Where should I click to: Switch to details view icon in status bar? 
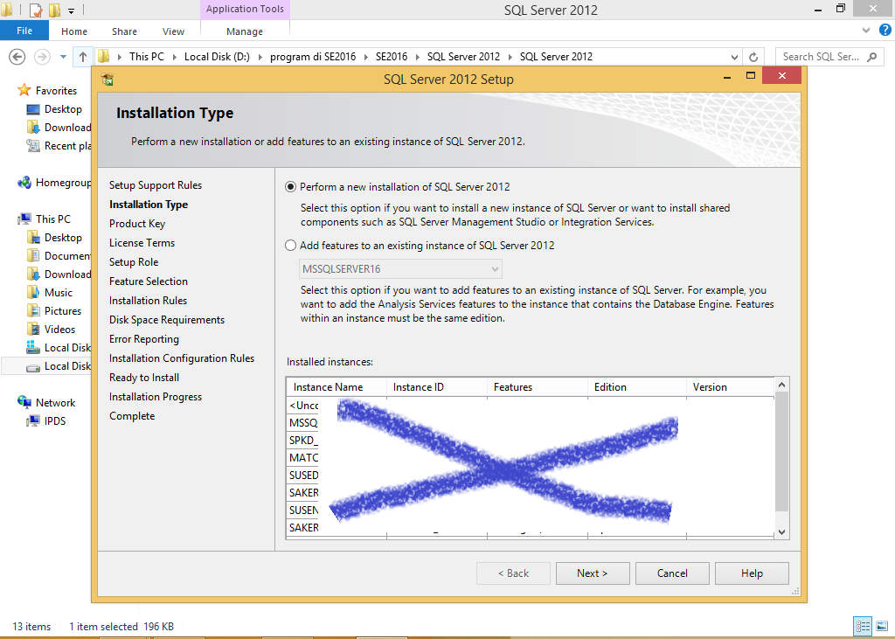[x=863, y=626]
